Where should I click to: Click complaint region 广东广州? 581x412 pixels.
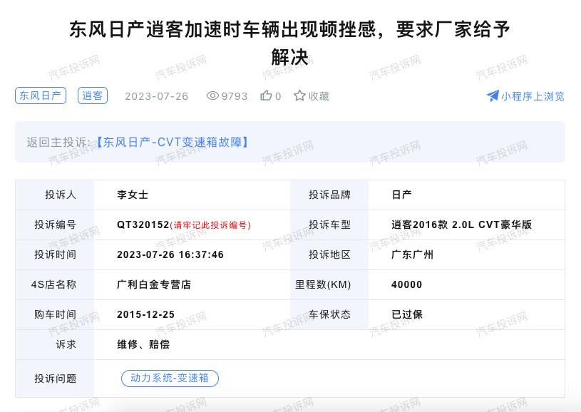(413, 255)
